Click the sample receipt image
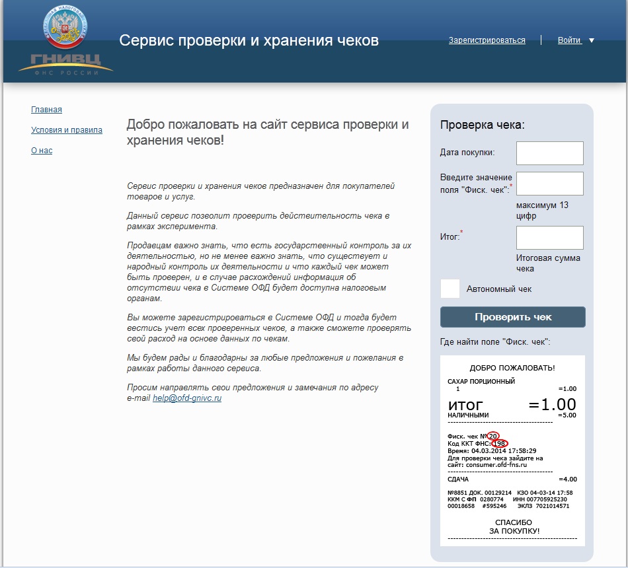 coord(512,450)
